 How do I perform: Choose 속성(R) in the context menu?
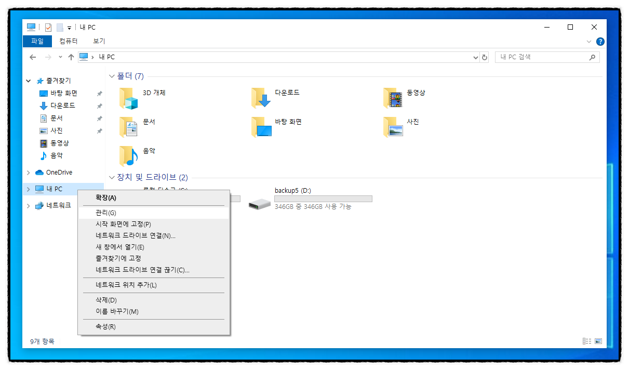(154, 326)
